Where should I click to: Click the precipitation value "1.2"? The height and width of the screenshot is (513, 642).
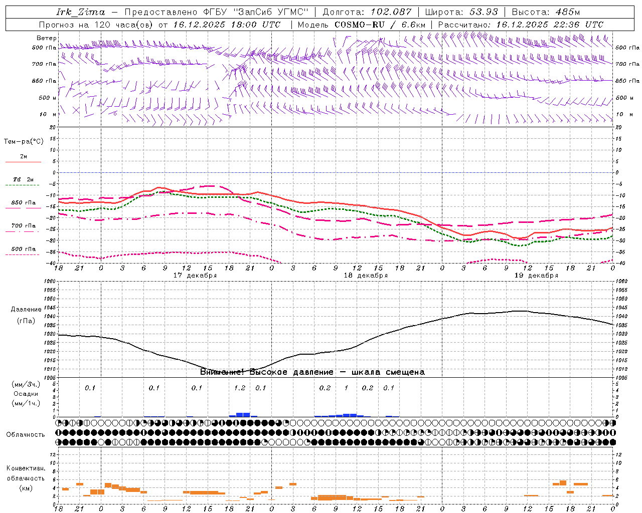pos(240,388)
